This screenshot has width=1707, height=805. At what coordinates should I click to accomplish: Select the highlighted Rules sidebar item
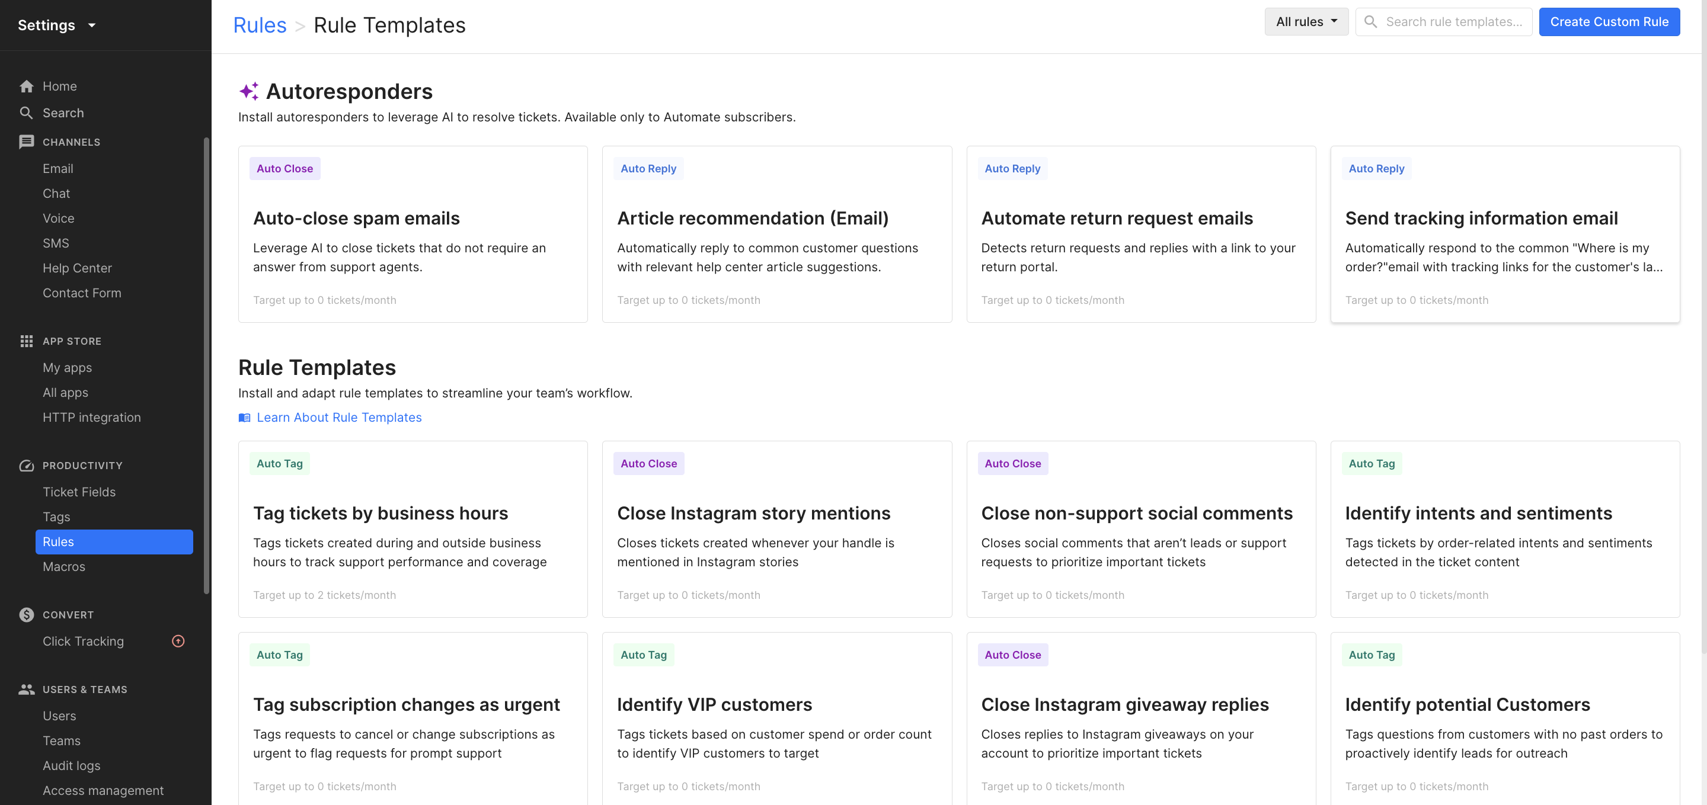point(114,542)
